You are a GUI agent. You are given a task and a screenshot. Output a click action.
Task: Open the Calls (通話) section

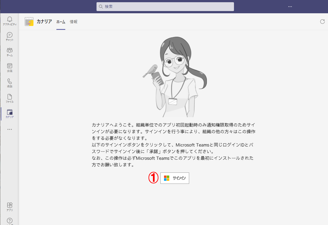pos(10,83)
